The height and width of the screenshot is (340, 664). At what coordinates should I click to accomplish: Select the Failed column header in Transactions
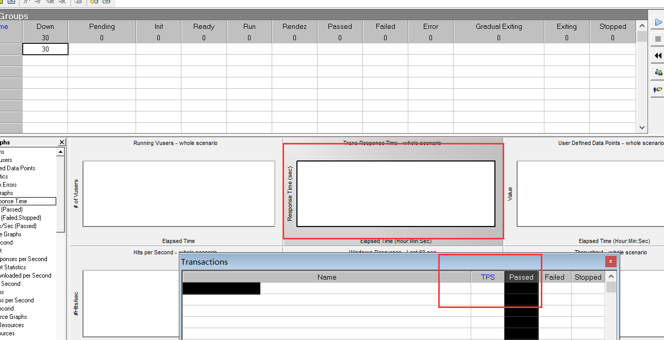click(555, 277)
